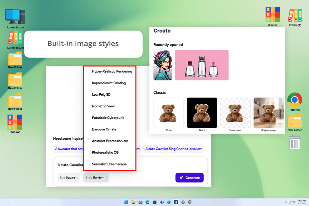
Task: Launch Chrome from the taskbar
Action: (x=190, y=202)
